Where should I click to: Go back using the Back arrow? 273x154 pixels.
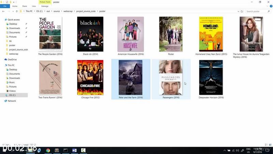point(3,11)
